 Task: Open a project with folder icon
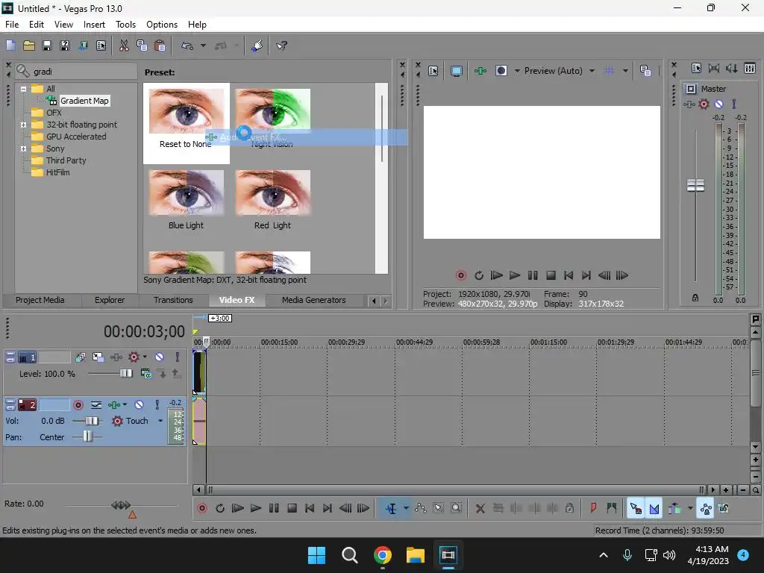point(29,46)
